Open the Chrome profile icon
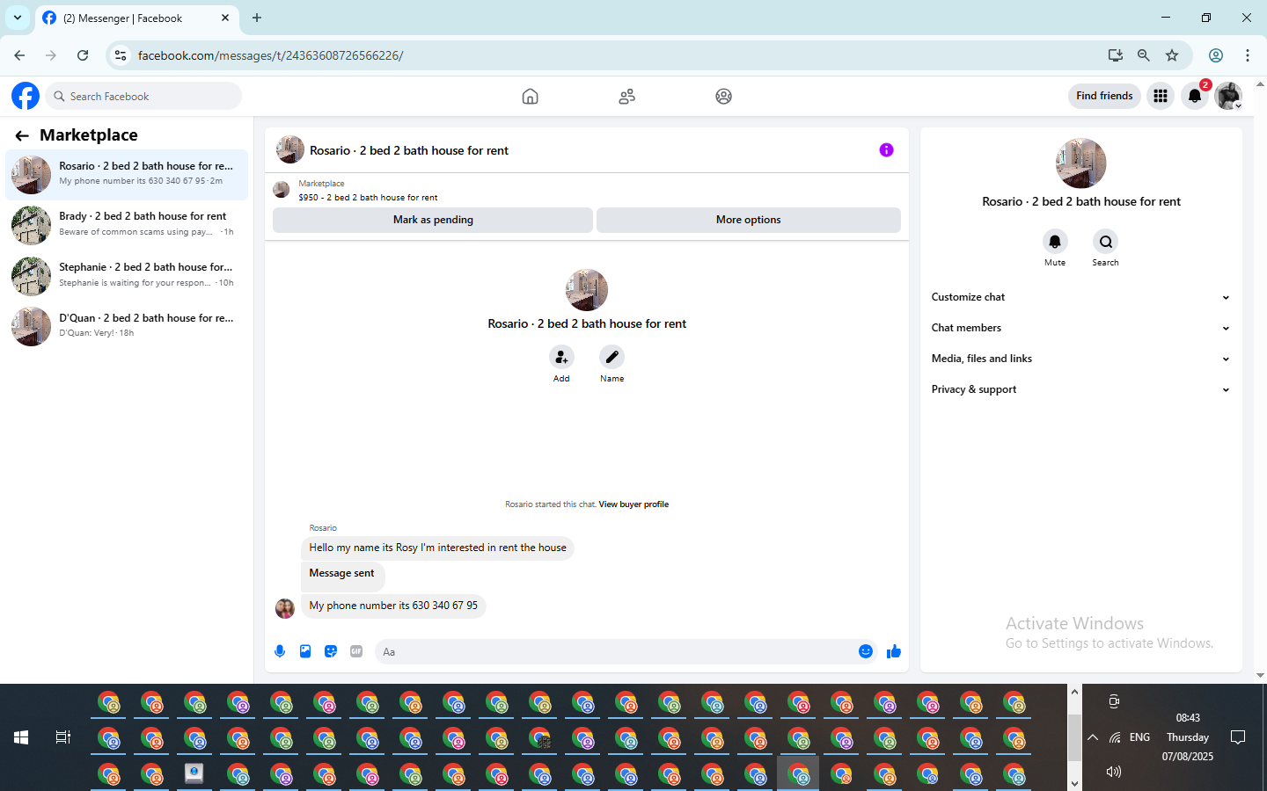 (1216, 55)
